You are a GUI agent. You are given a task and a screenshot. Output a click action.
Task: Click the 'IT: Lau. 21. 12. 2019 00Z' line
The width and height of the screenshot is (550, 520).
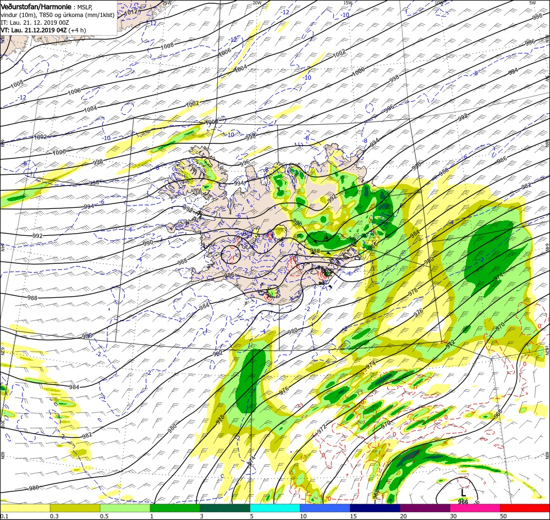coord(35,23)
